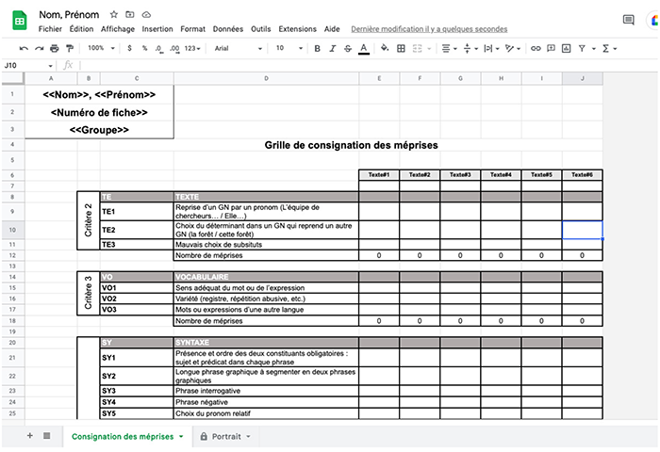Select column D header
Viewport: 660px width, 452px height.
(x=266, y=78)
